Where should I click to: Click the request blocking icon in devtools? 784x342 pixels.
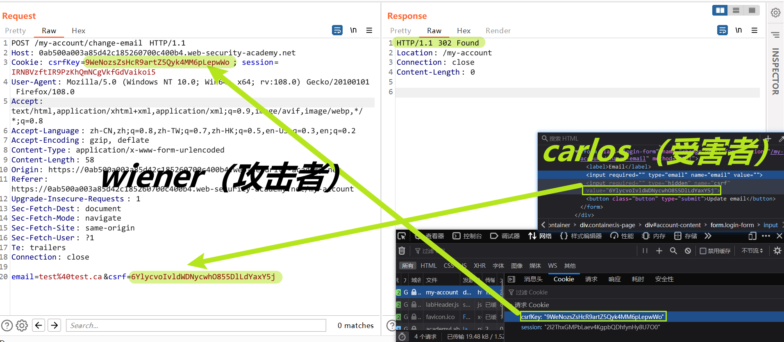click(x=688, y=251)
